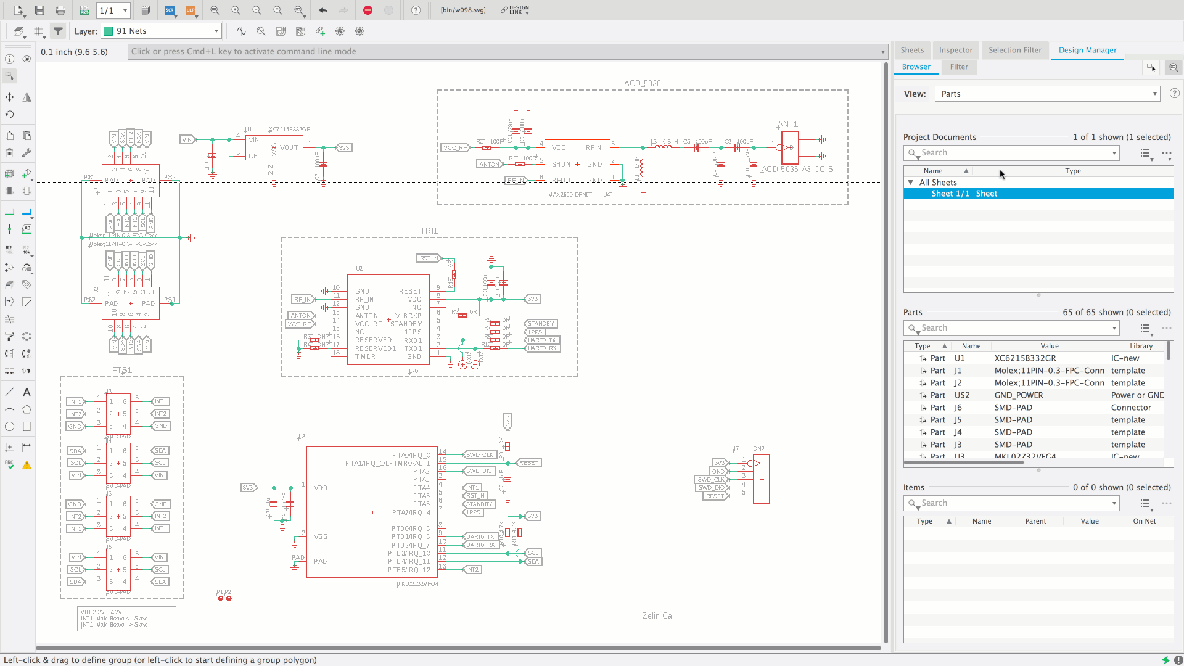
Task: Toggle the grid settings icon
Action: [38, 31]
